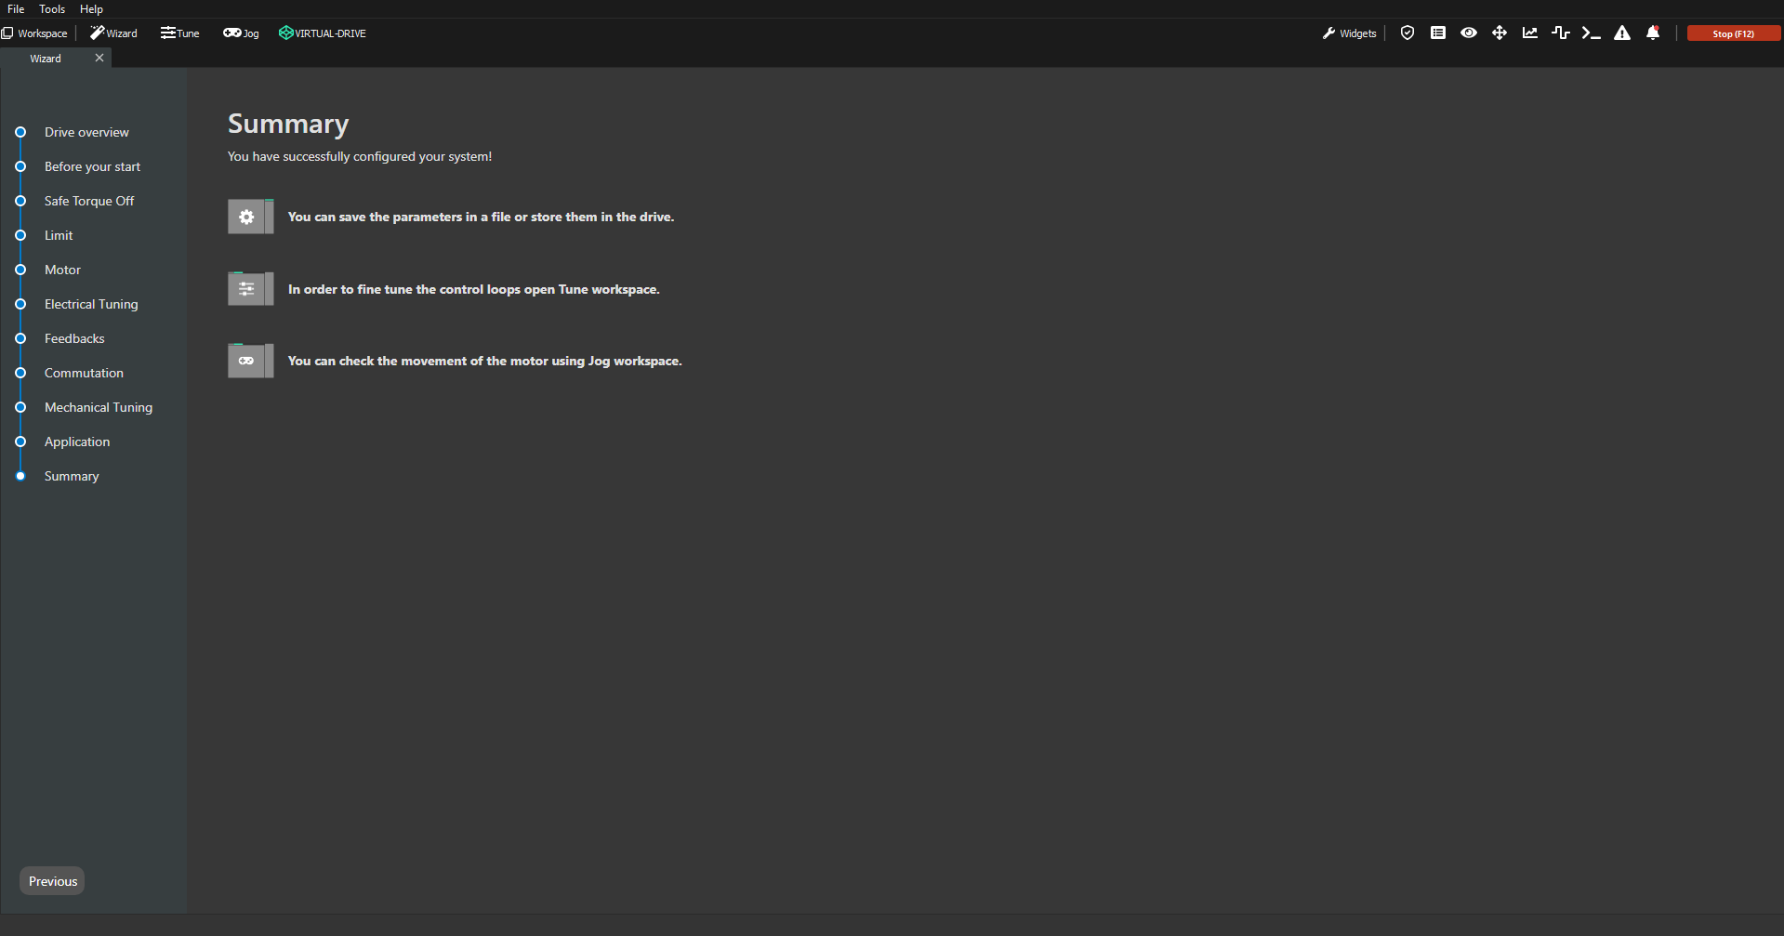Click the gear save parameters icon
The height and width of the screenshot is (936, 1784).
point(247,217)
